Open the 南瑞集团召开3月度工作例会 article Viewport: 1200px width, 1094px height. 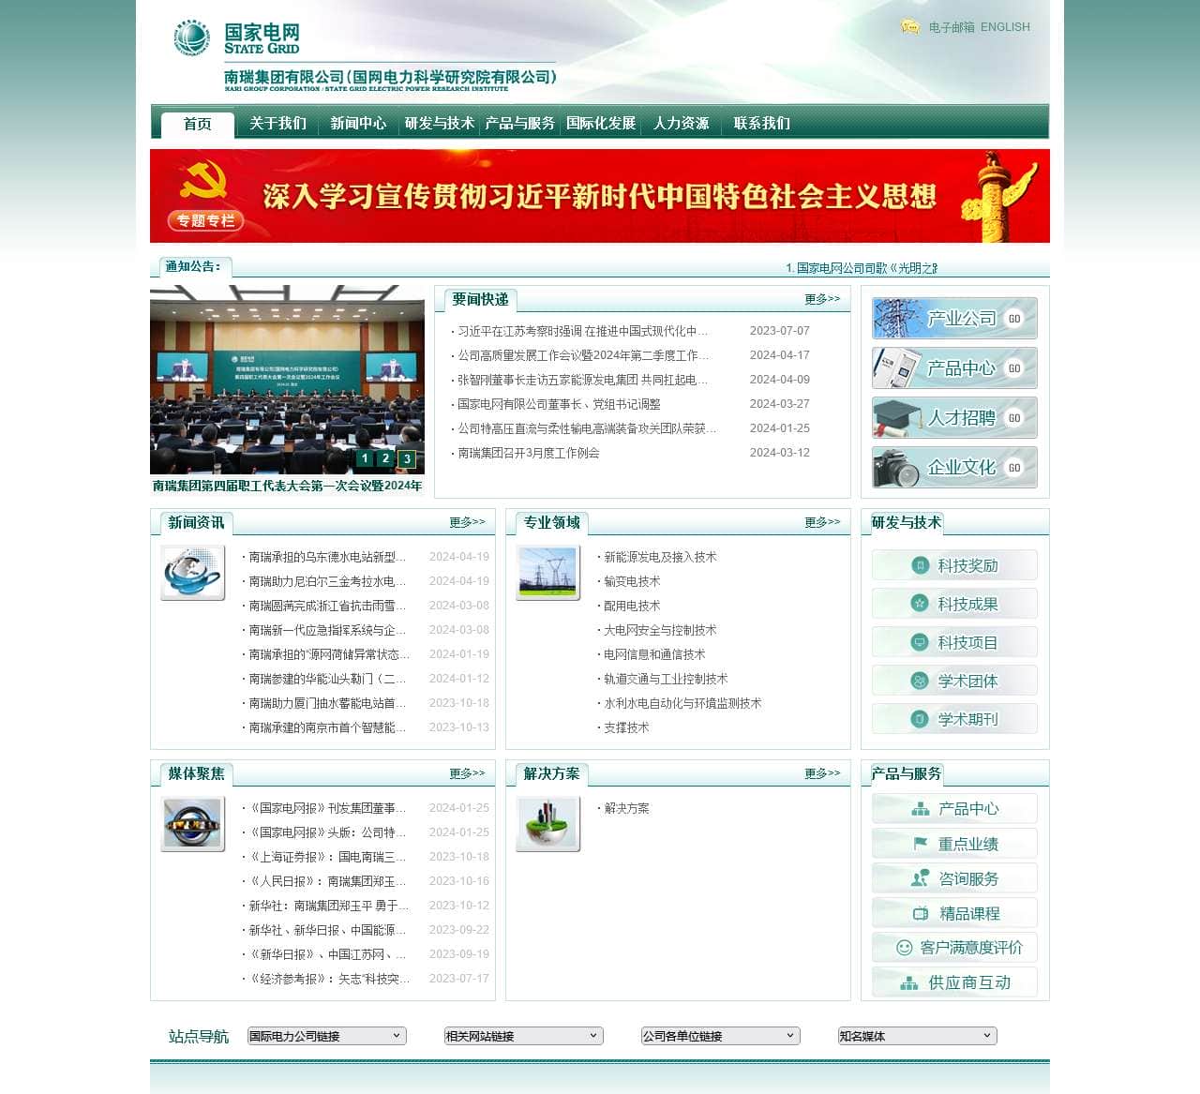click(528, 453)
